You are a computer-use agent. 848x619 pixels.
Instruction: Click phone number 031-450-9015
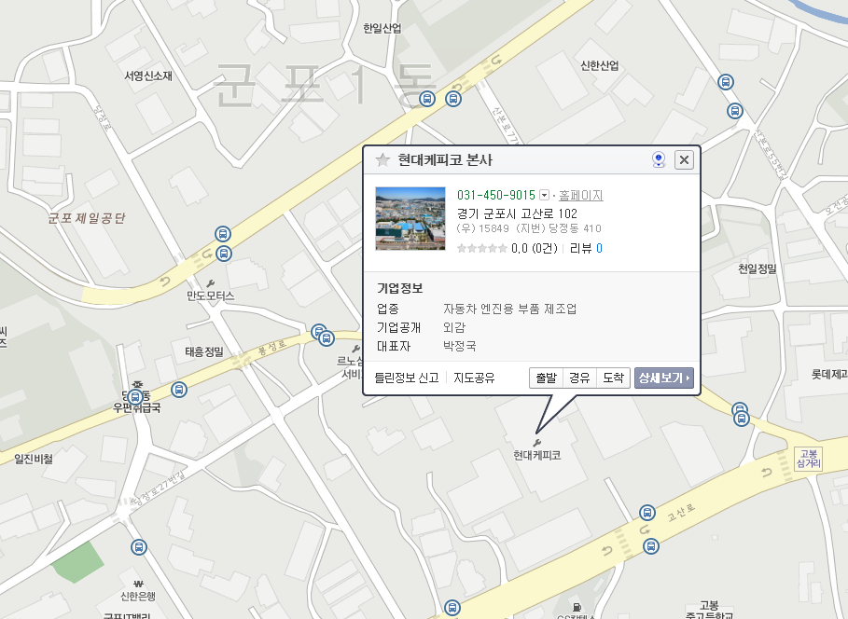(496, 195)
